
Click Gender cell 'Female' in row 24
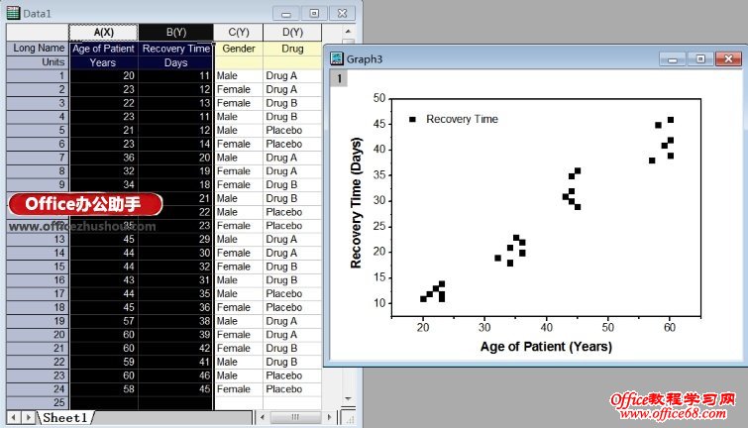[239, 389]
